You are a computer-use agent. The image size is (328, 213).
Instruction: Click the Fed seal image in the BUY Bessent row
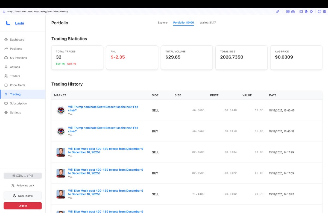[x=61, y=131]
